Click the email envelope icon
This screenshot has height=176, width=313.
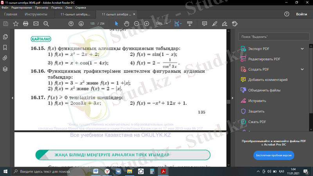coord(36,23)
